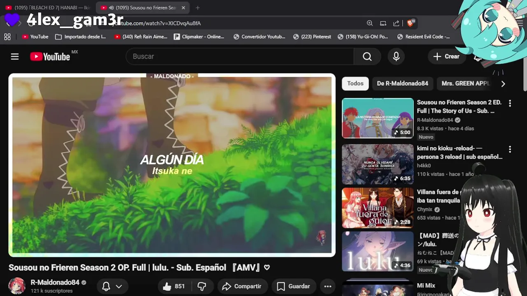Open more actions ellipsis under video
This screenshot has width=527, height=296.
point(328,287)
